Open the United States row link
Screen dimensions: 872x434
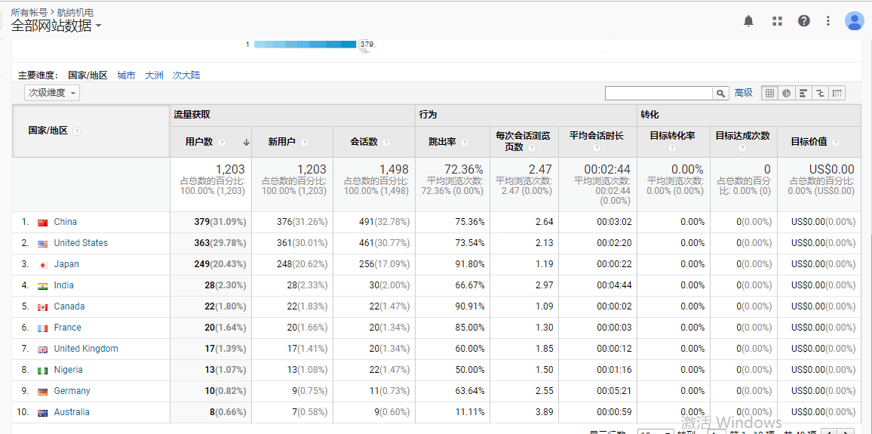(81, 243)
